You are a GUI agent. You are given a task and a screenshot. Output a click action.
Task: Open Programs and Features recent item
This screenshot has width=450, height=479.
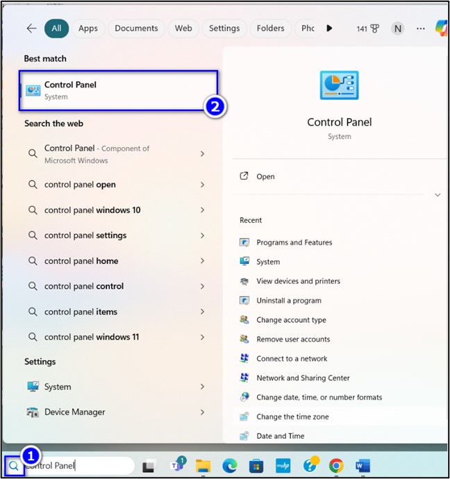[x=285, y=242]
